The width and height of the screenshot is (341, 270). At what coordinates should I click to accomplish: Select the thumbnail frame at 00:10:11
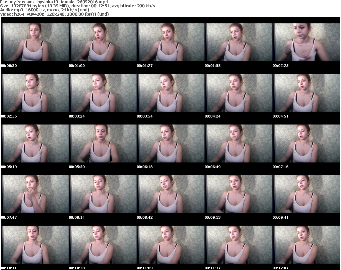point(35,245)
